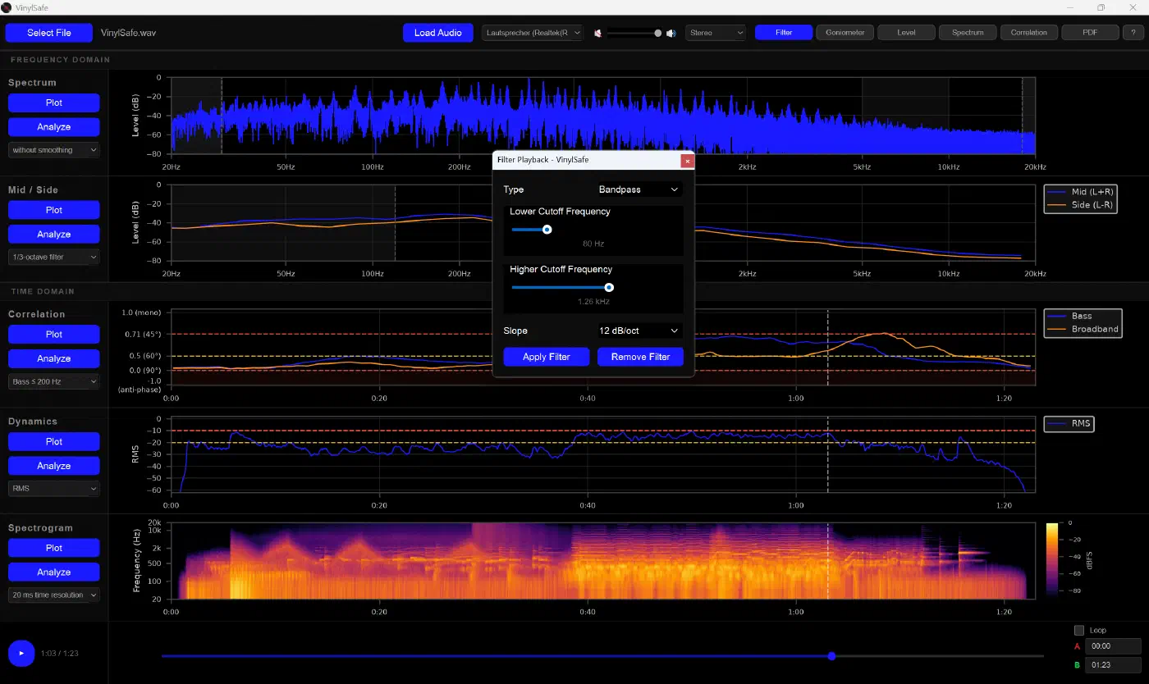The height and width of the screenshot is (684, 1149).
Task: Switch to the Spectrum tab
Action: (968, 33)
